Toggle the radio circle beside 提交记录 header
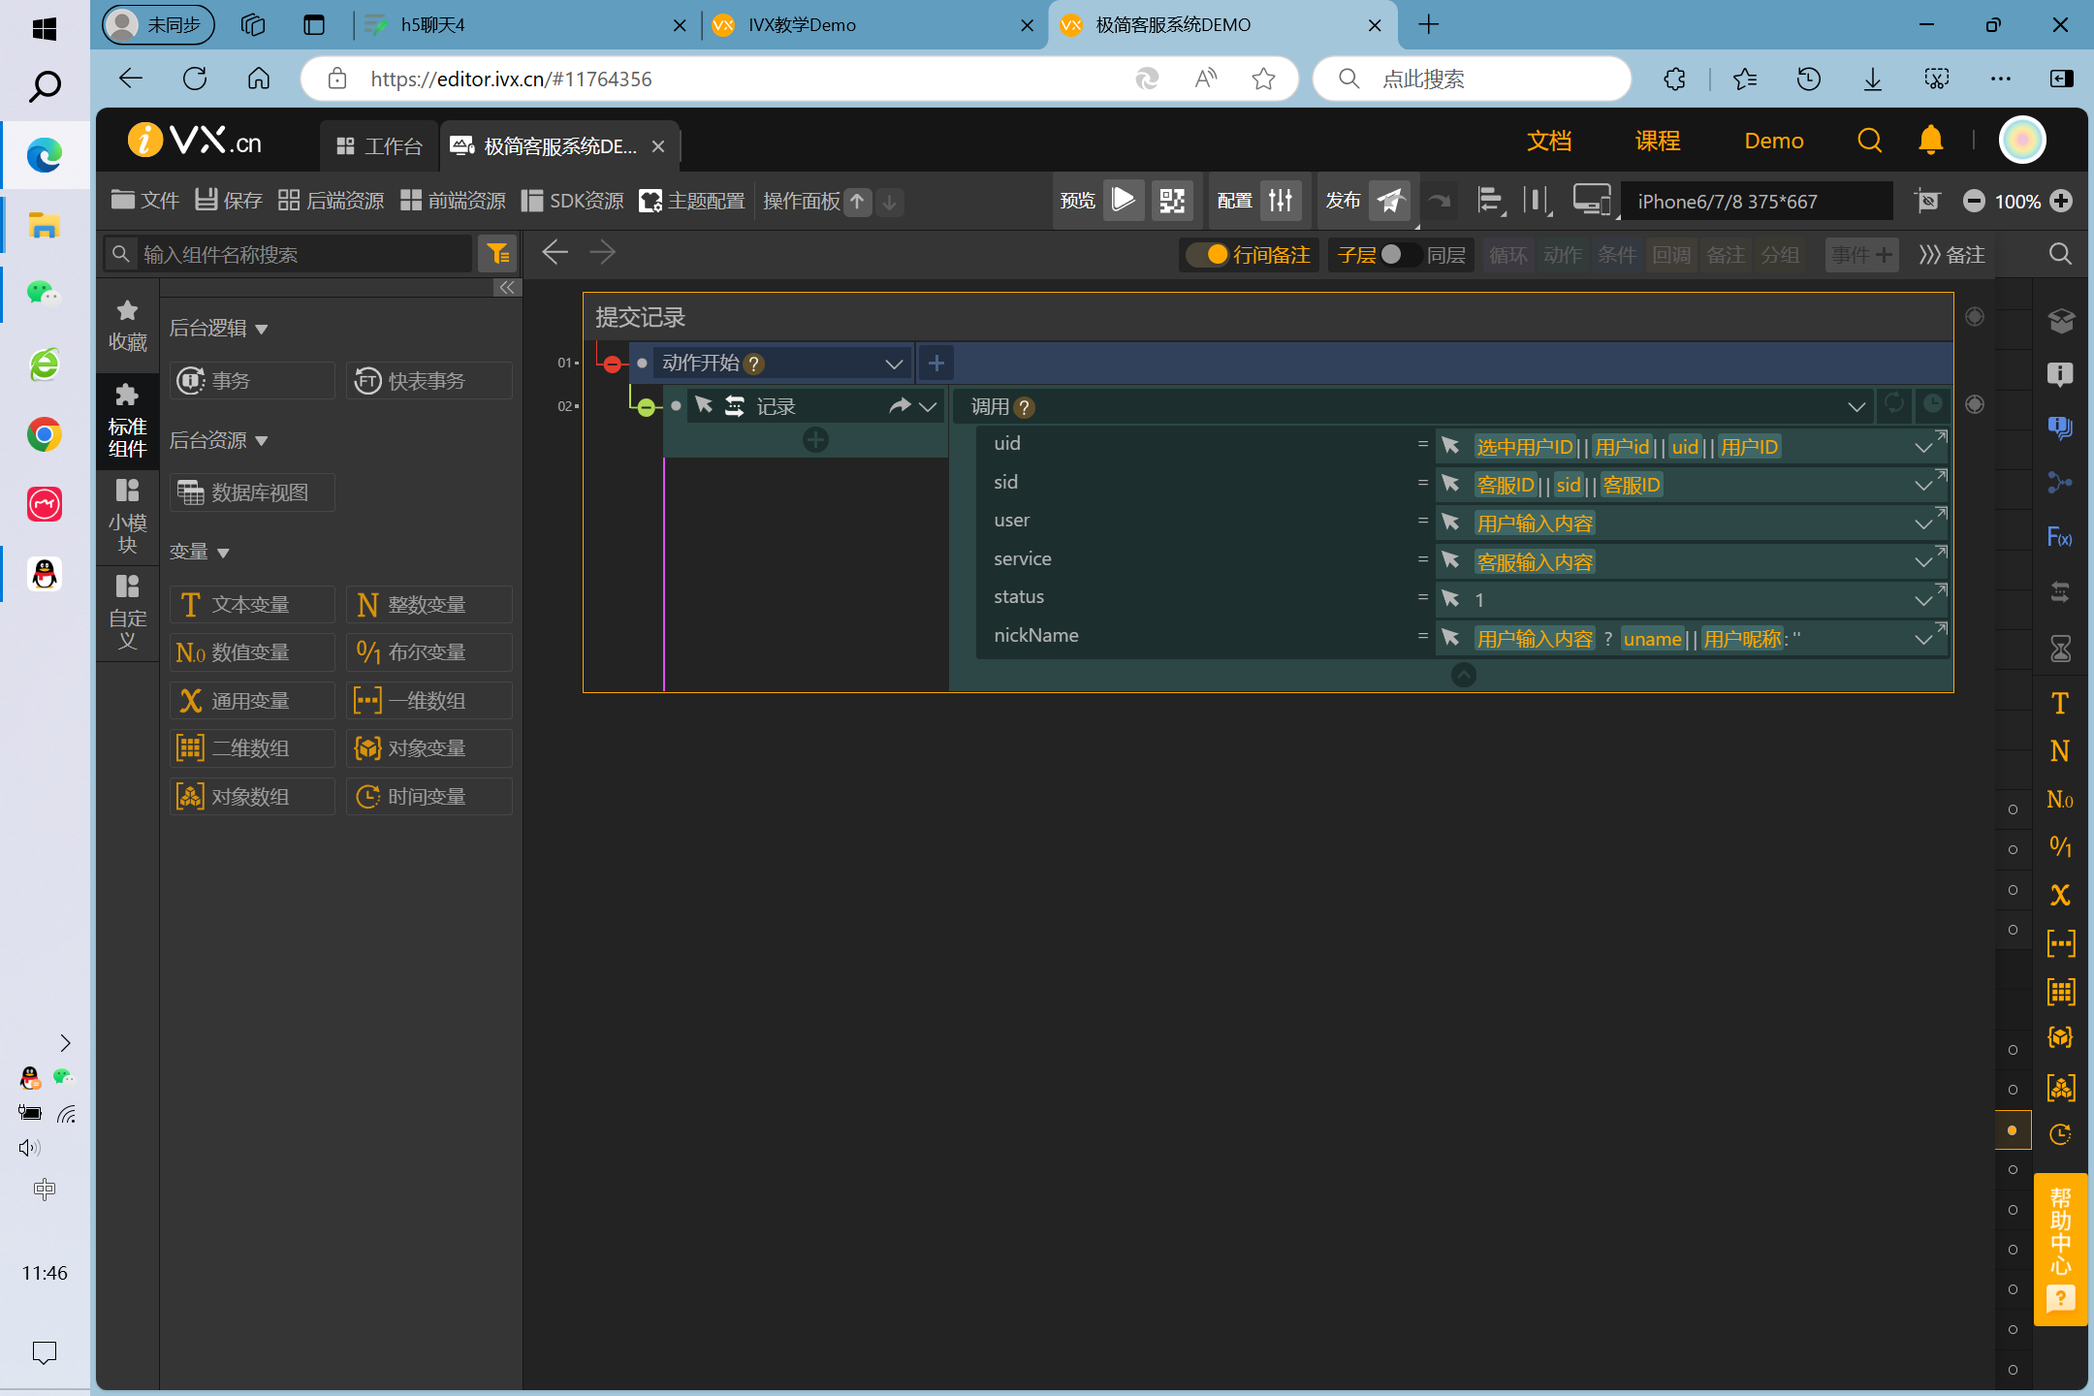 [1975, 317]
